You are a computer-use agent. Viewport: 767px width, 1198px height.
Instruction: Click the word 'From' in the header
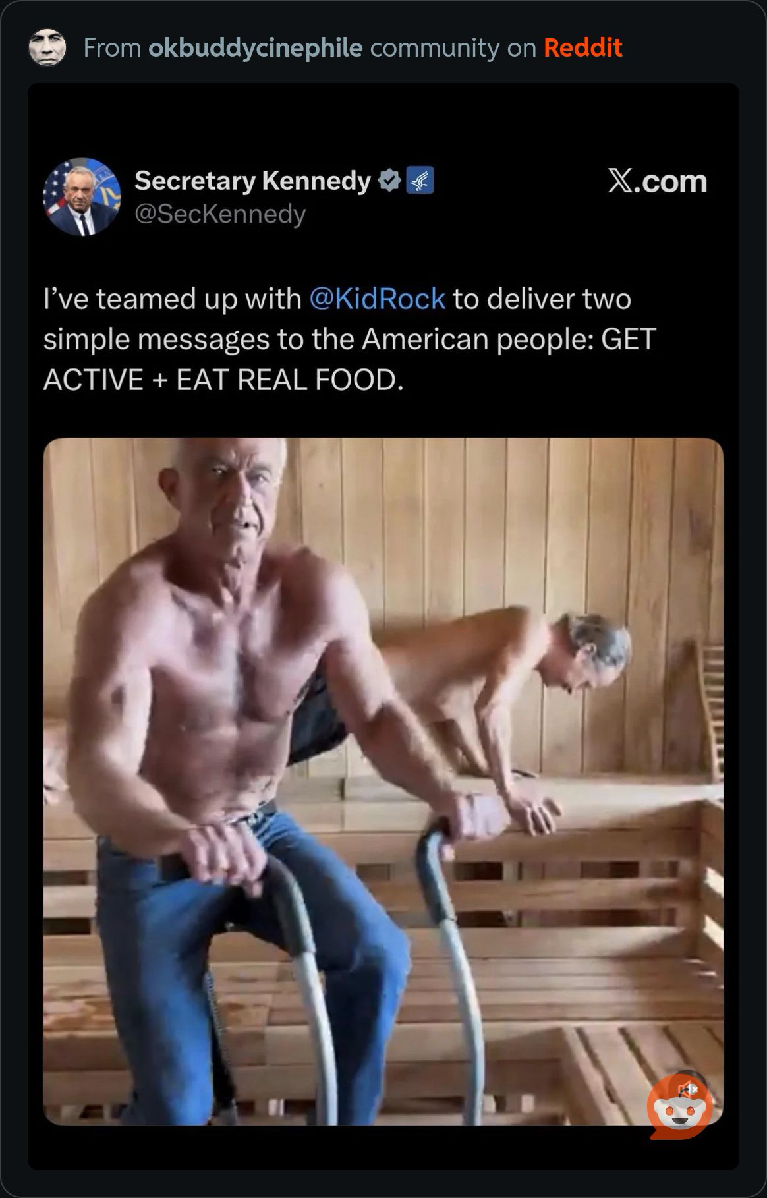112,47
